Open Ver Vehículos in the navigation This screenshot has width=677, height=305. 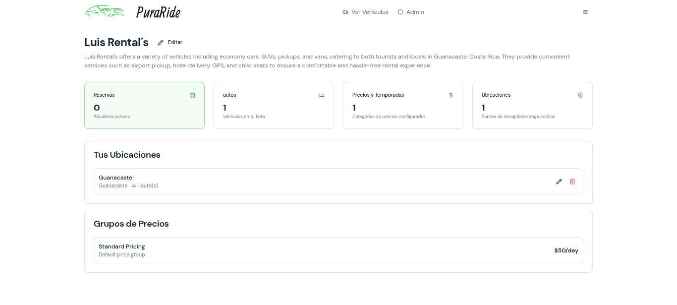pos(365,12)
